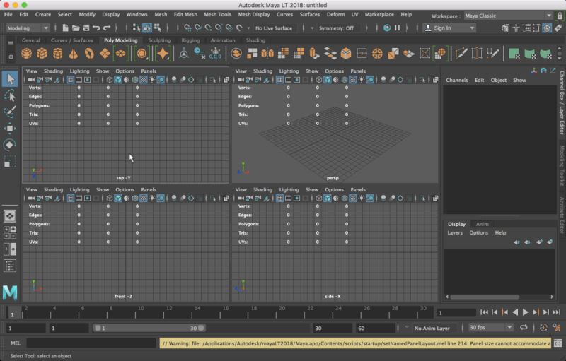Create a polygon cone from the shelf
The image size is (566, 361).
point(74,54)
